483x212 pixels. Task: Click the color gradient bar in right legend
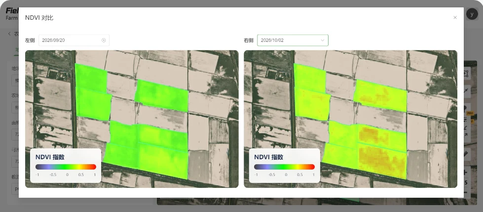coord(285,167)
